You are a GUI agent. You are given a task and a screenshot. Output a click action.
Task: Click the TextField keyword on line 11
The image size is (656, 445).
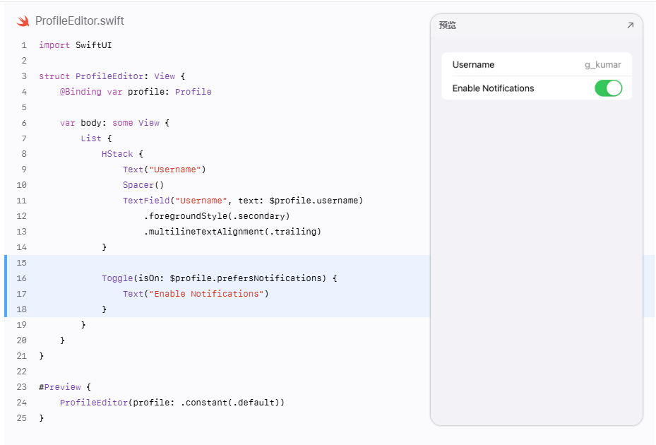pyautogui.click(x=146, y=201)
